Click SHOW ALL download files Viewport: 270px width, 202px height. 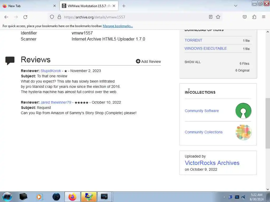click(x=192, y=62)
